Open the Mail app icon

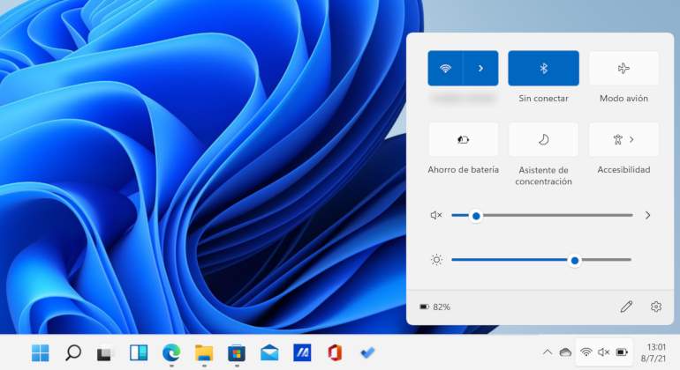click(269, 353)
